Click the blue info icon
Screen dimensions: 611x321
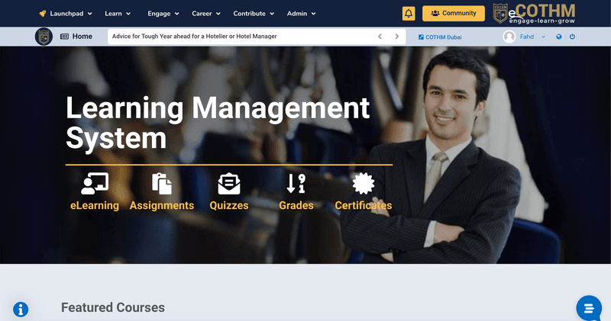pyautogui.click(x=21, y=310)
